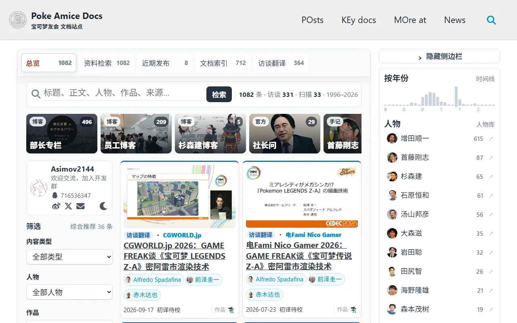Click the 1996–2026 range text
The width and height of the screenshot is (517, 323).
coord(342,94)
